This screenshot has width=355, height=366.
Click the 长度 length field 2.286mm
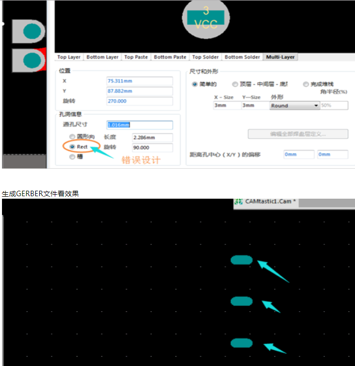(x=152, y=137)
